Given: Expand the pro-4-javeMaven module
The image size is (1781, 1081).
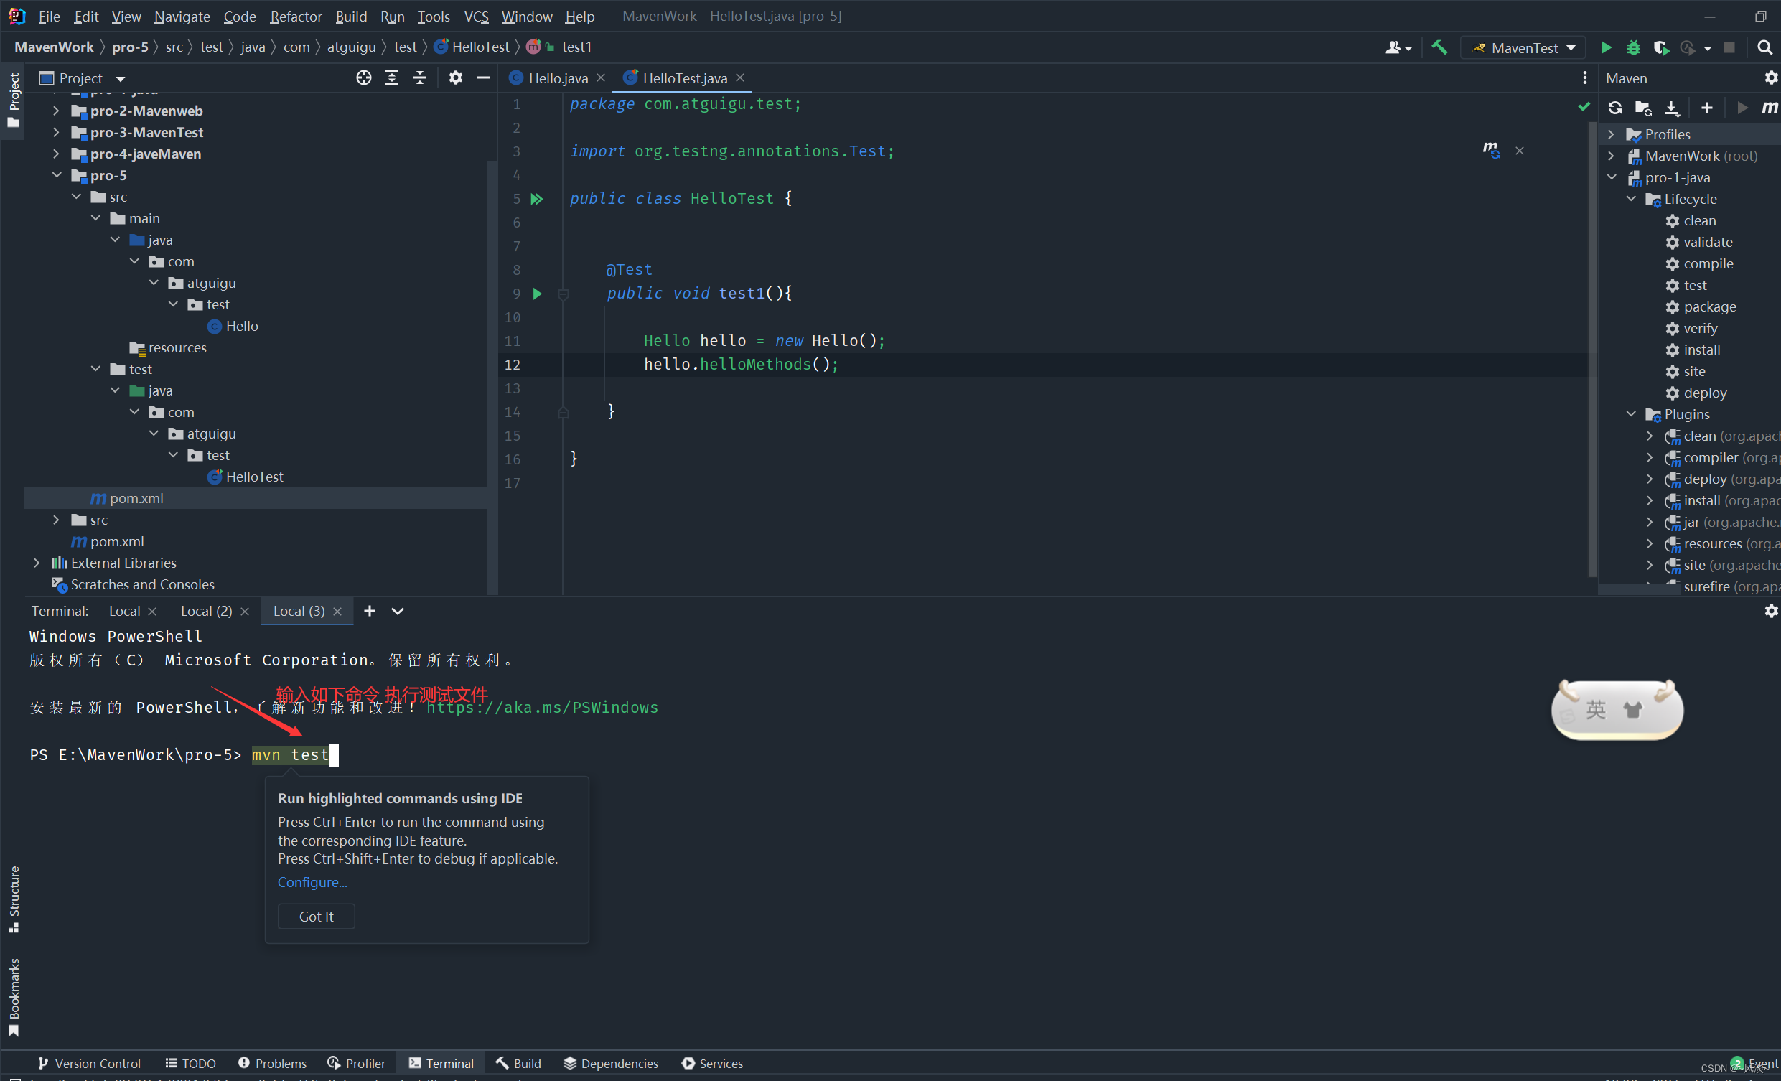Looking at the screenshot, I should pyautogui.click(x=56, y=154).
